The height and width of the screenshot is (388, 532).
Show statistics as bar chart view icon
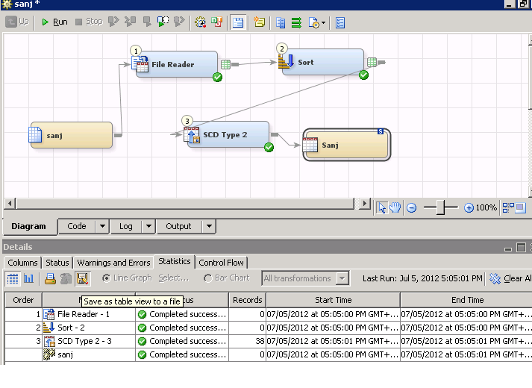(x=29, y=278)
